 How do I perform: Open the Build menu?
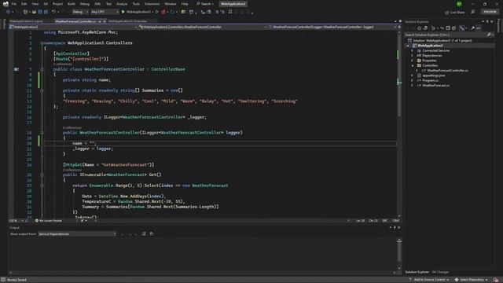point(72,4)
